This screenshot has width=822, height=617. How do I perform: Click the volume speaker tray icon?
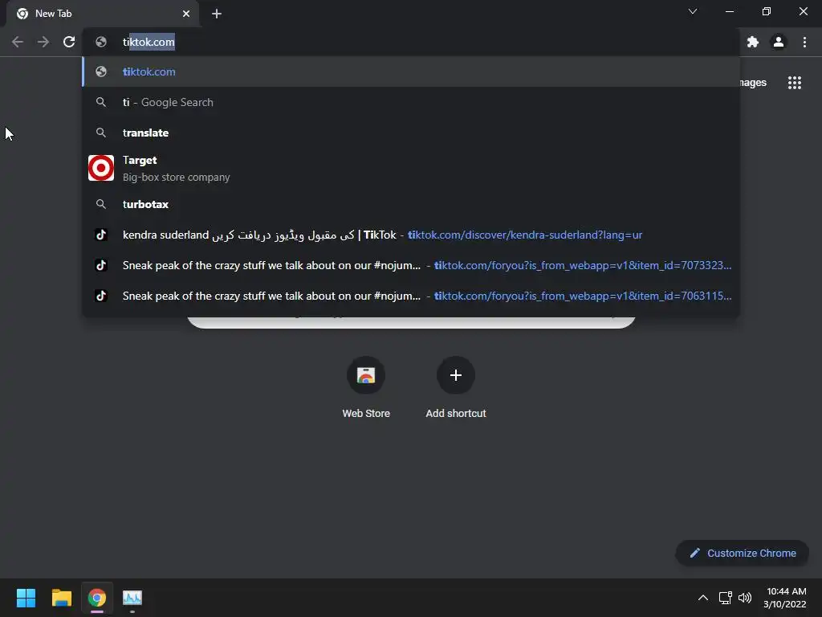coord(745,598)
